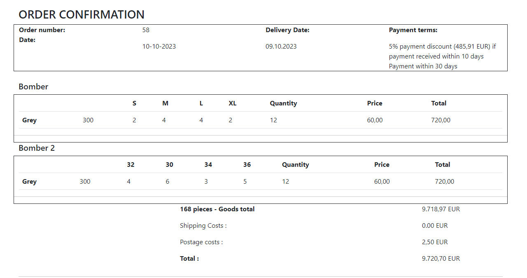Click the size 36 column header
The width and height of the screenshot is (527, 278).
pyautogui.click(x=247, y=165)
